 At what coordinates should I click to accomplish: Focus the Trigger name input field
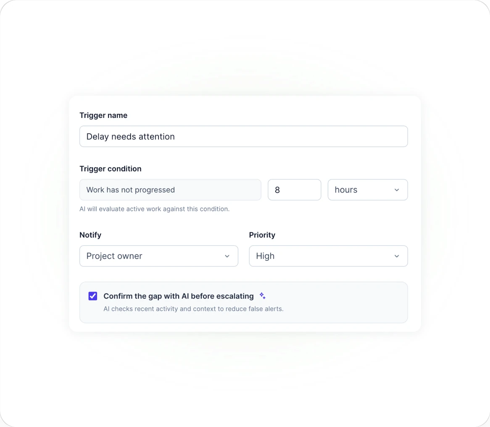243,136
